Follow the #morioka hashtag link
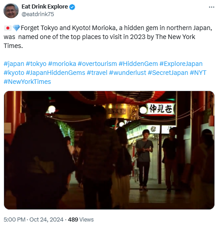Image resolution: width=218 pixels, height=226 pixels. 62,64
